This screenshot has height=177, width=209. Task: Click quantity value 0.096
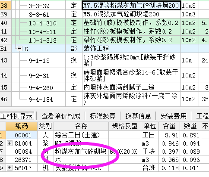(x=190, y=160)
